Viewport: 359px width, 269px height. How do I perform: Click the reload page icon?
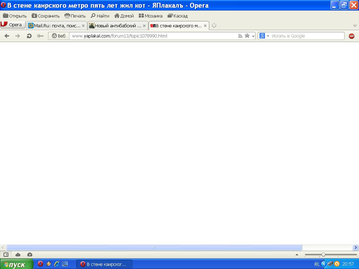point(29,36)
